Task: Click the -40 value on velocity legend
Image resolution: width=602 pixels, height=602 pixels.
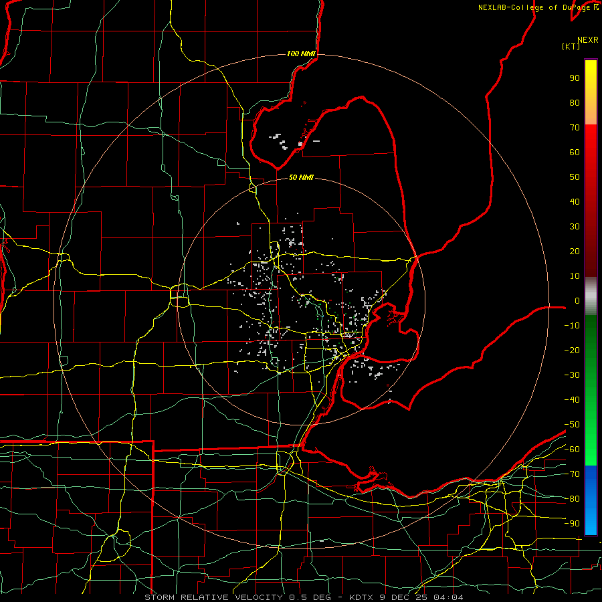Action: [572, 400]
